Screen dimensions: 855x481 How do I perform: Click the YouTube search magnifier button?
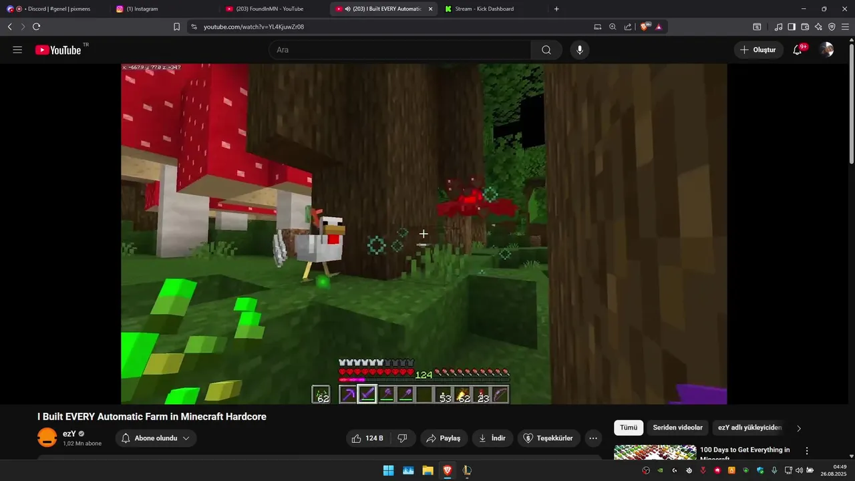click(x=546, y=50)
